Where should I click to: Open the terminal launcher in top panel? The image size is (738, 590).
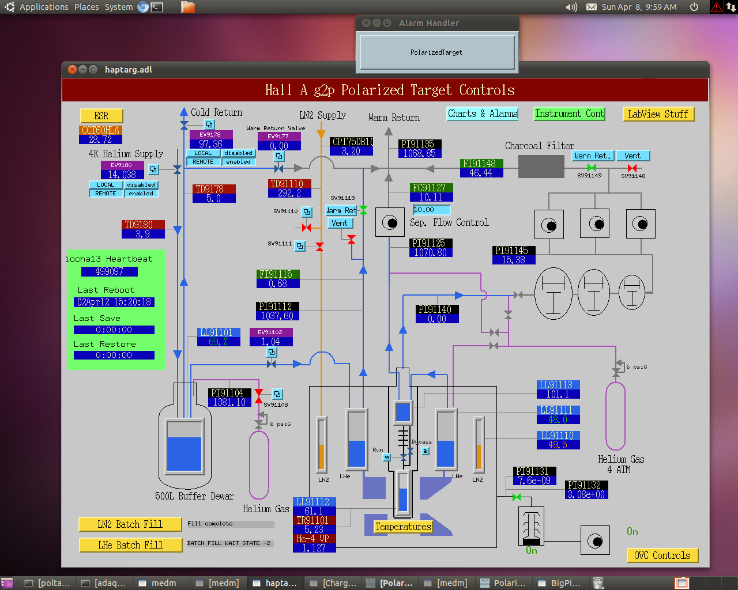[157, 7]
